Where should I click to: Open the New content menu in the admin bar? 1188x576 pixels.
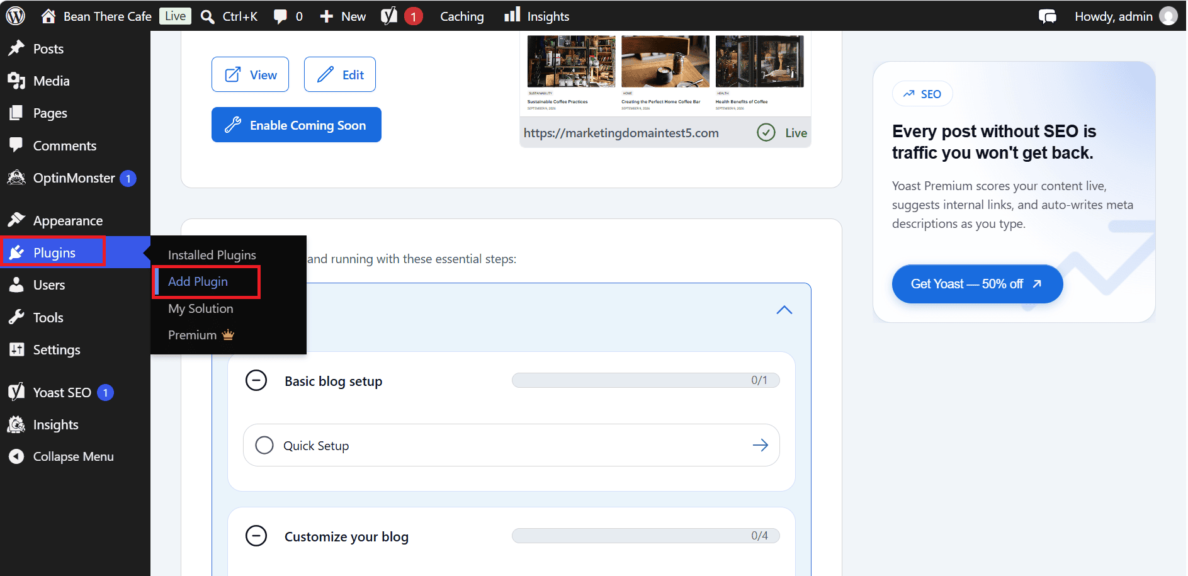[x=342, y=16]
